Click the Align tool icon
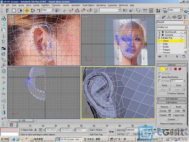The image size is (189, 142). (131, 10)
